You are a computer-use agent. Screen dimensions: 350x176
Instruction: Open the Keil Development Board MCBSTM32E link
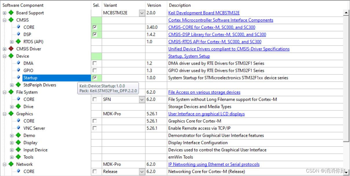(x=204, y=13)
